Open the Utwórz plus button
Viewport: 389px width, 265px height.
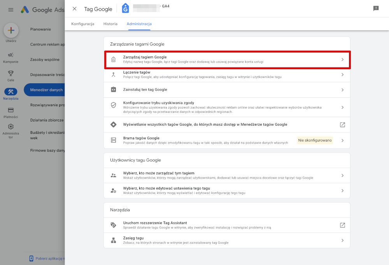(x=11, y=30)
